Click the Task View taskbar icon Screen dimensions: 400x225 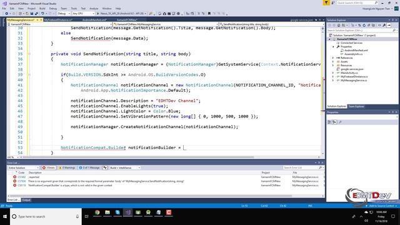87,217
